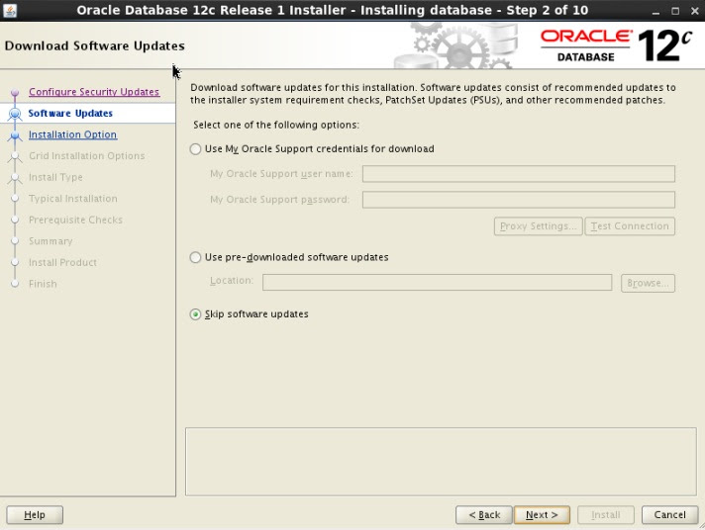
Task: Click the Java installer icon in title bar
Action: click(x=10, y=10)
